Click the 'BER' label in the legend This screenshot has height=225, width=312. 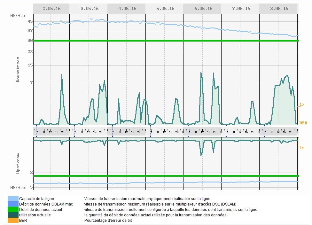click(23, 221)
